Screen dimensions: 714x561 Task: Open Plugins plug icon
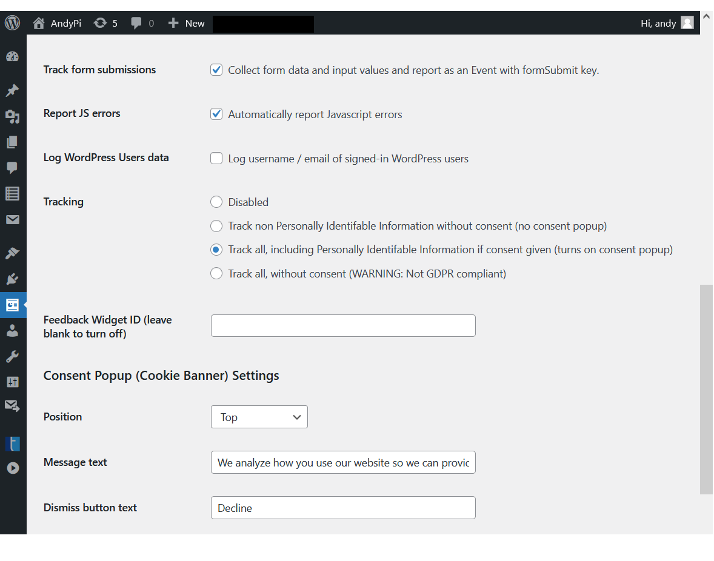13,279
